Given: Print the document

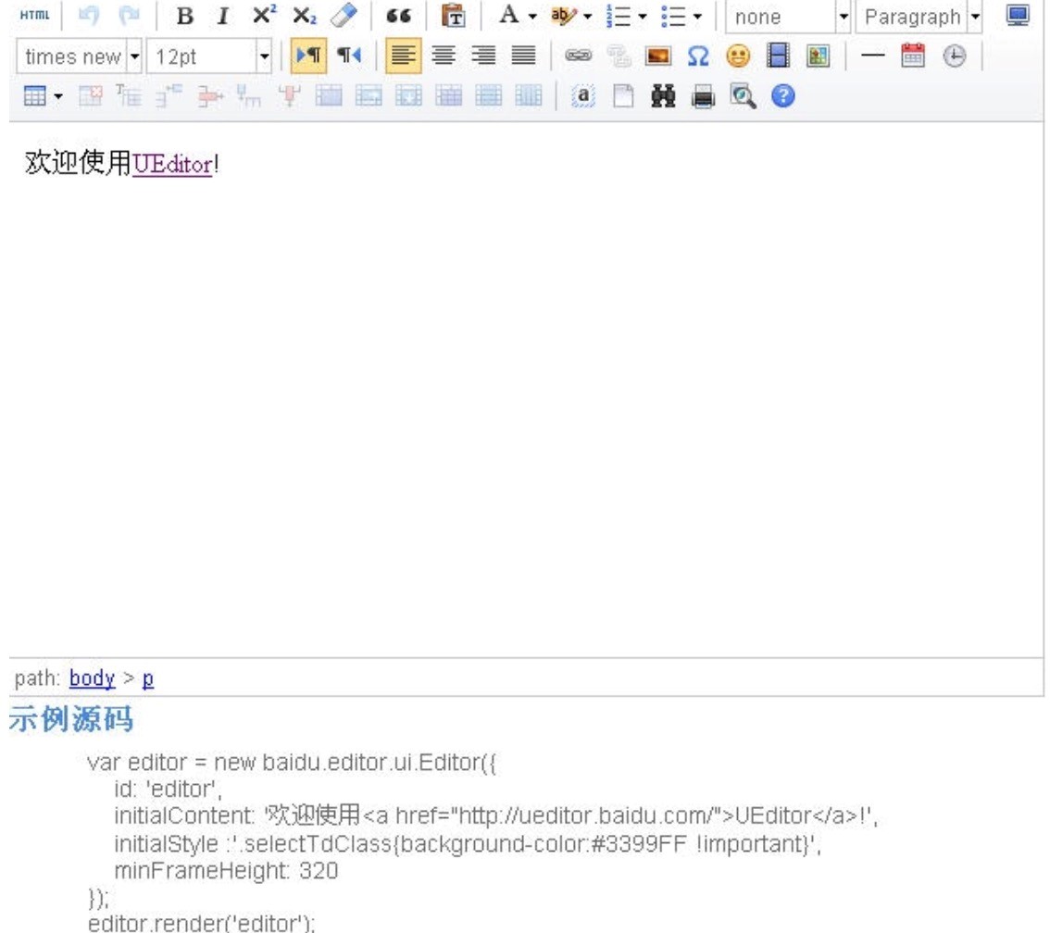Looking at the screenshot, I should [702, 94].
